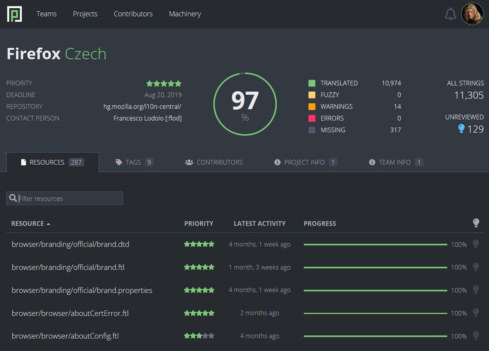The height and width of the screenshot is (351, 489).
Task: Click deadline date Aug 20, 2019
Action: [x=163, y=95]
